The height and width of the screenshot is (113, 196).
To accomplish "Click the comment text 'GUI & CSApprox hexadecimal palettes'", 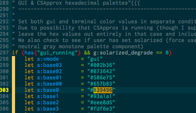I will [x=73, y=3].
